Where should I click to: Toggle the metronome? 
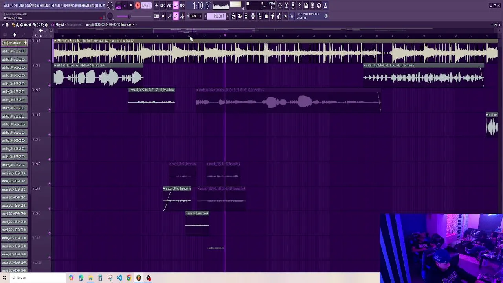[x=156, y=6]
